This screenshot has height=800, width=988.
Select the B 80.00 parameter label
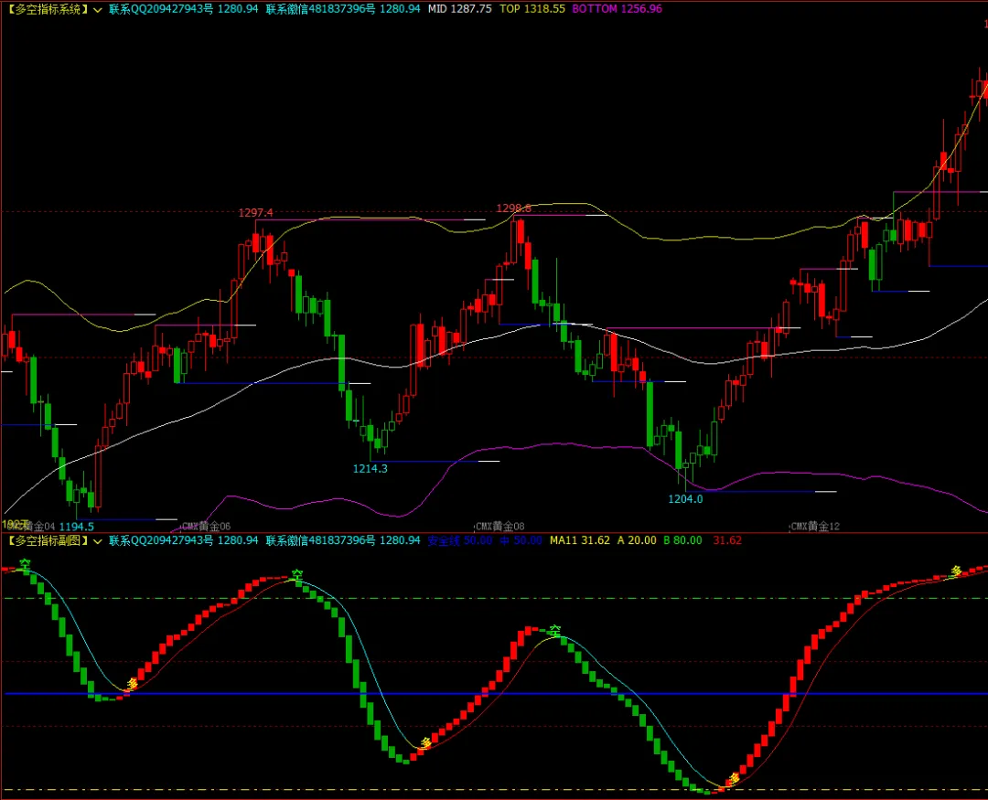682,540
